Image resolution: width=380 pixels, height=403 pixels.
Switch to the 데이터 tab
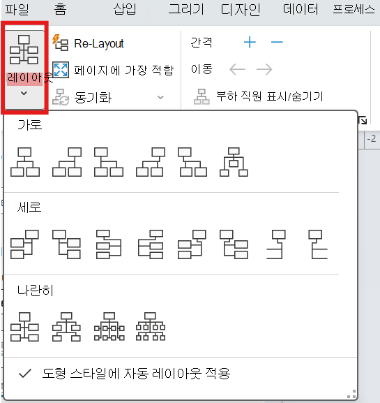pos(301,10)
